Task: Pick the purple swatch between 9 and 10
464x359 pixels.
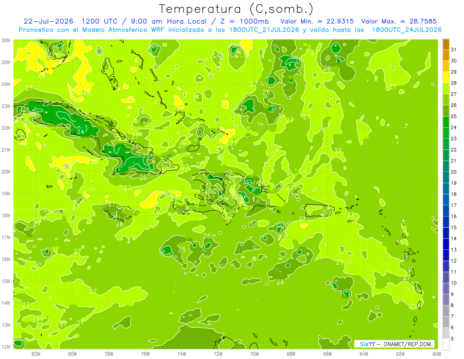Action: pos(446,289)
